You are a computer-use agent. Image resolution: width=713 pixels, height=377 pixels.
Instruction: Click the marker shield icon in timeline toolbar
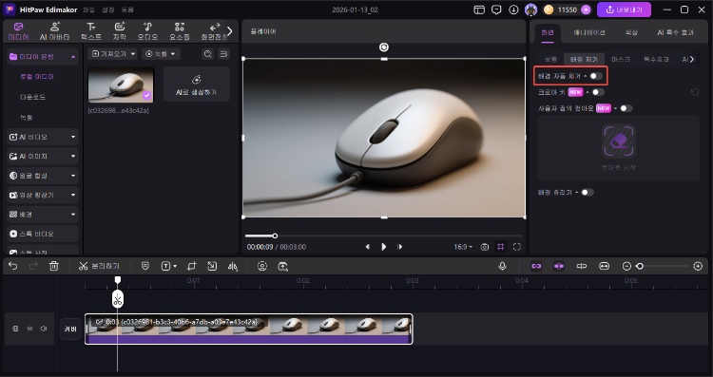(x=145, y=266)
